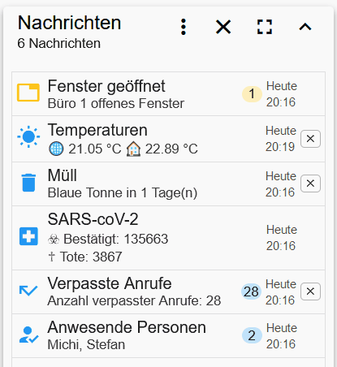The height and width of the screenshot is (367, 337).
Task: Click the yellow window icon for Fenster geöffnet
Action: pyautogui.click(x=28, y=93)
